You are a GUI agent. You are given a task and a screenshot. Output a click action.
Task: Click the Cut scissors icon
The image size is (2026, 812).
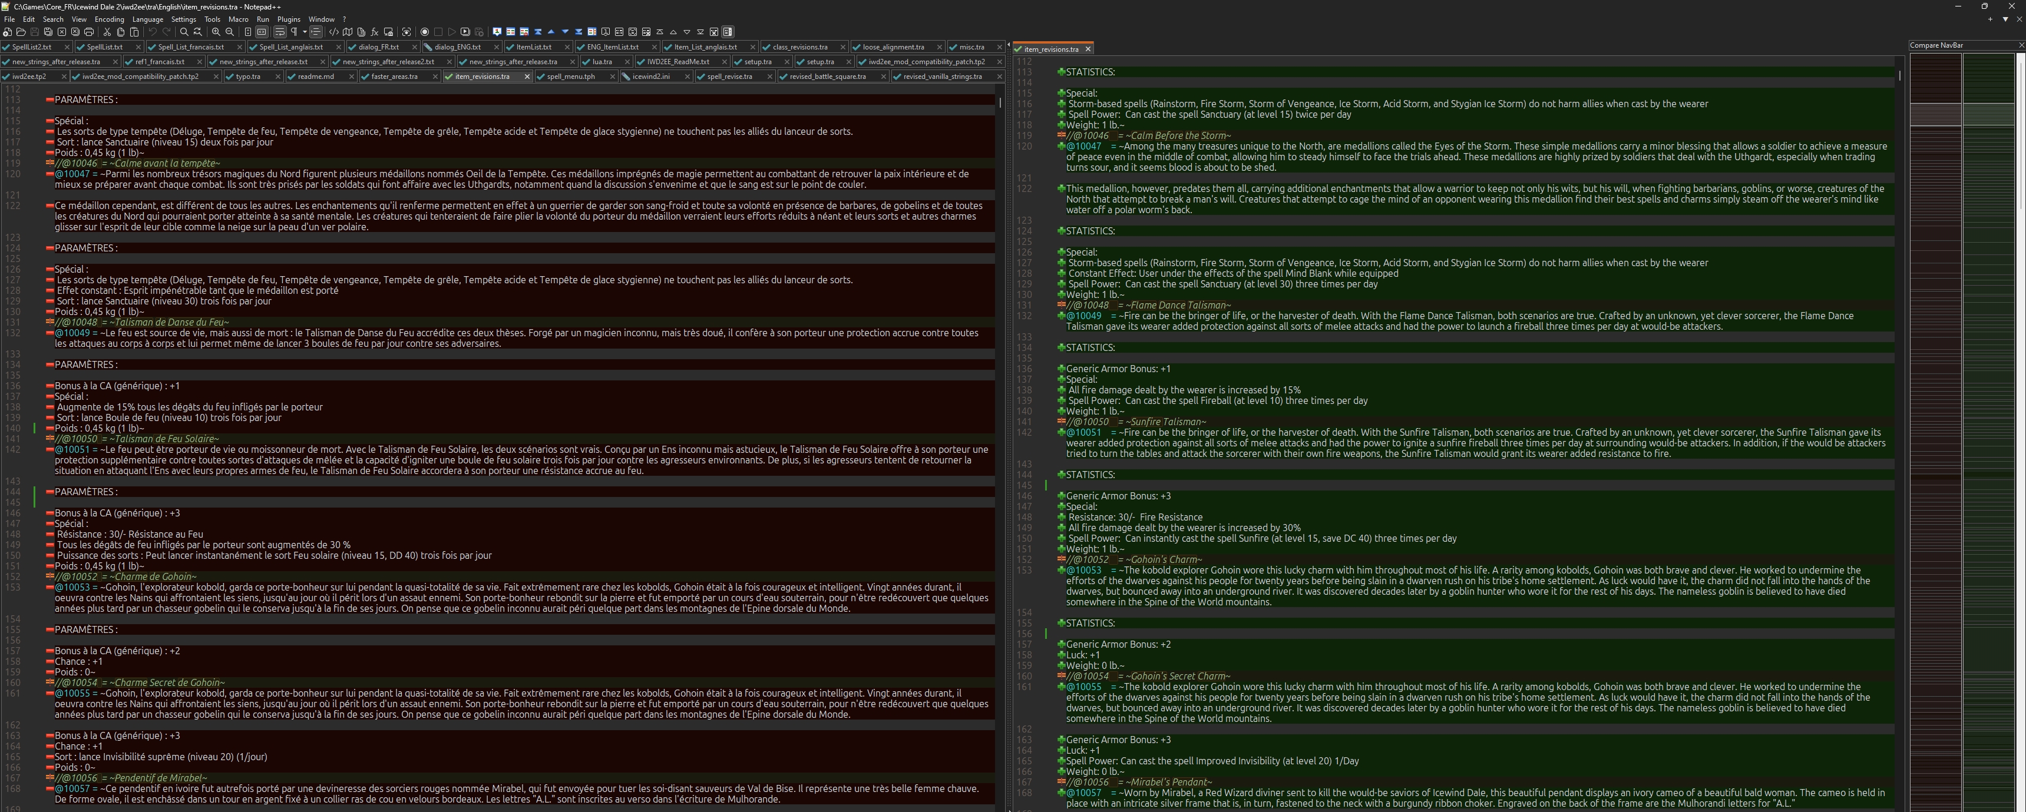pyautogui.click(x=107, y=32)
